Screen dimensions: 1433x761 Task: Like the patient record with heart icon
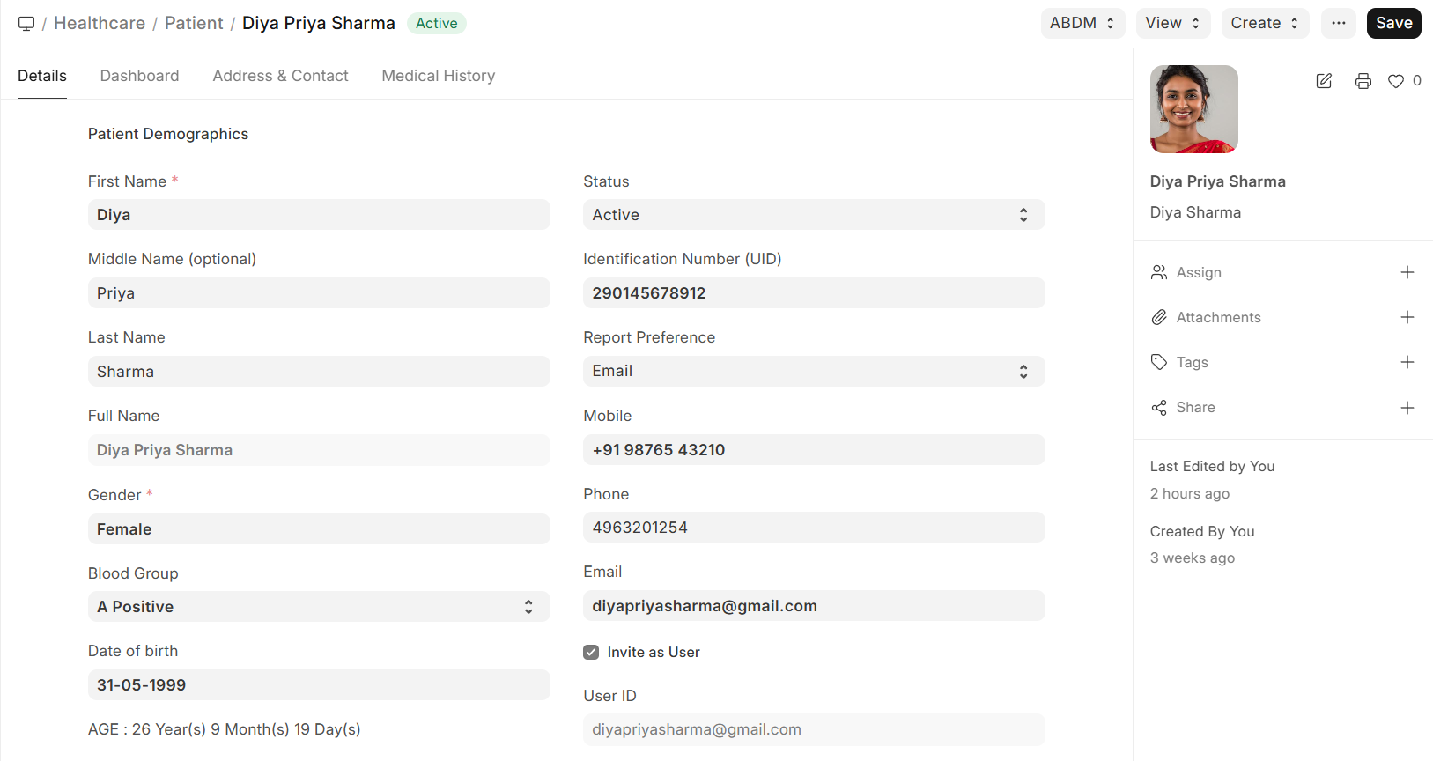click(x=1396, y=81)
